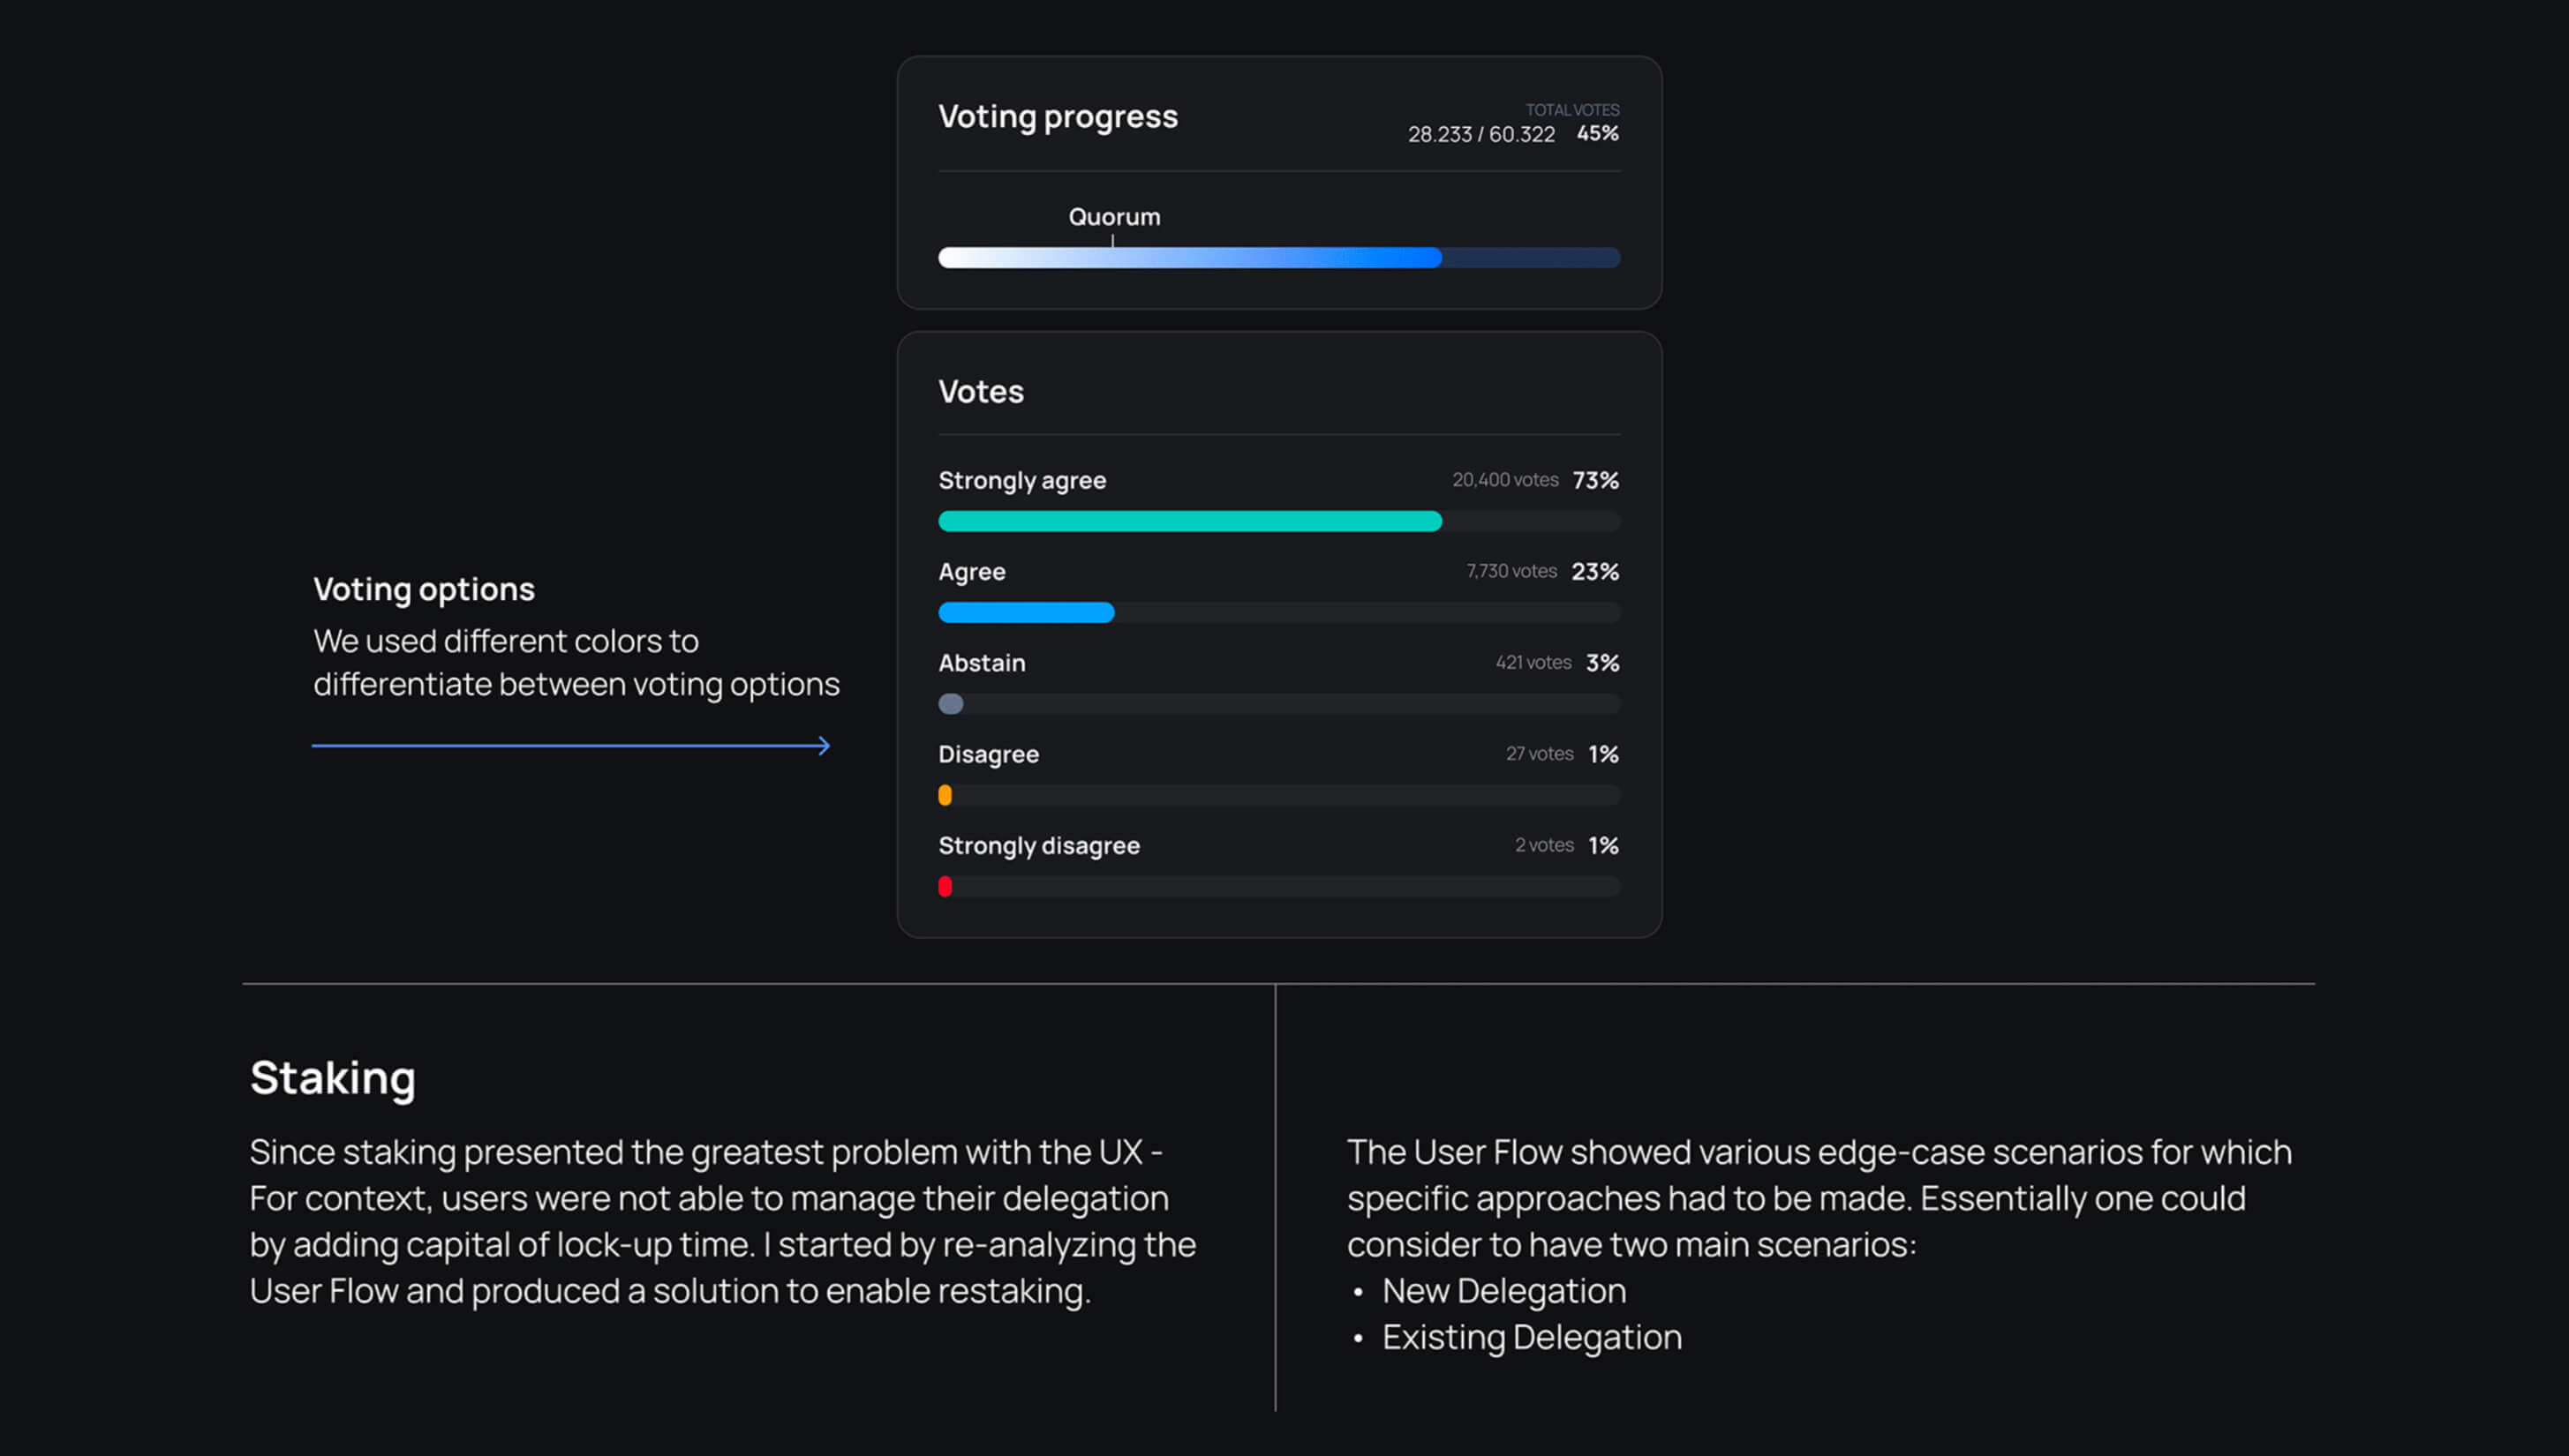
Task: Open the Disagree vote details
Action: 989,754
